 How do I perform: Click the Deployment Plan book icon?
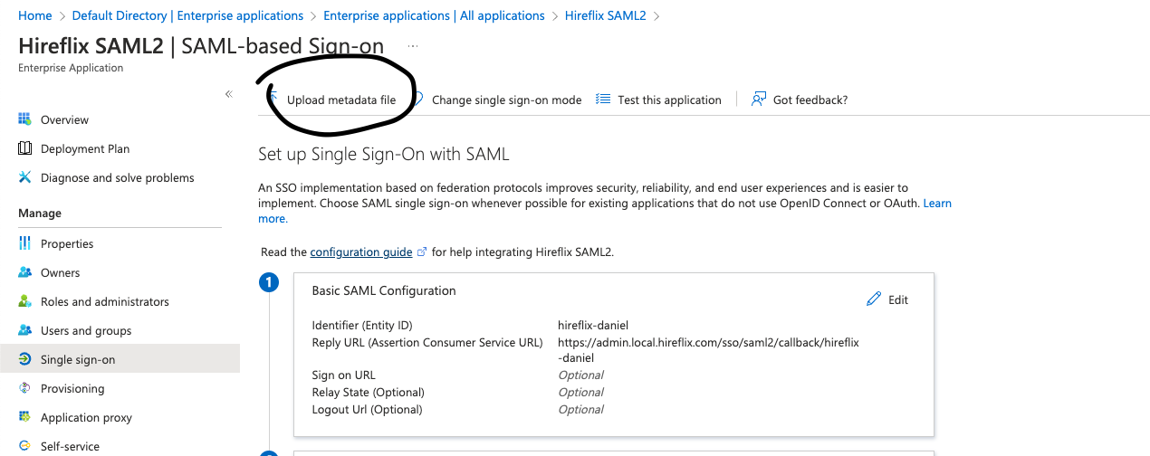click(24, 148)
